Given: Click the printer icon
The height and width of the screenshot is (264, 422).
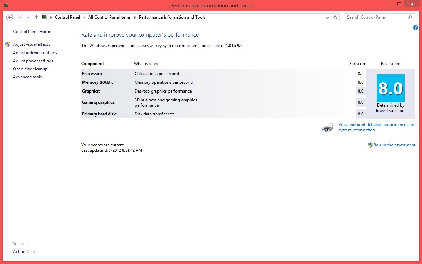Looking at the screenshot, I should (x=328, y=127).
